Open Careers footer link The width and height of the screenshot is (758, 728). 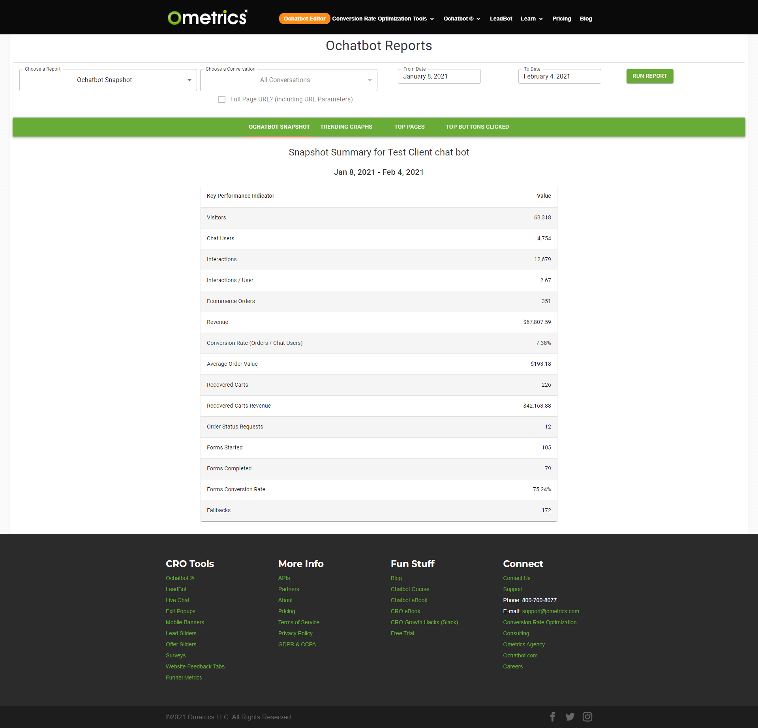512,666
